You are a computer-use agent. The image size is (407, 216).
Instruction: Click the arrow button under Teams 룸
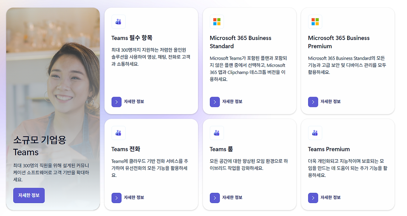[215, 198]
